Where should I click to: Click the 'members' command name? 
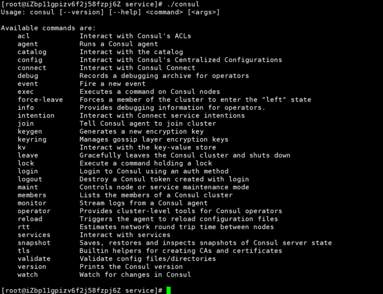tap(32, 195)
